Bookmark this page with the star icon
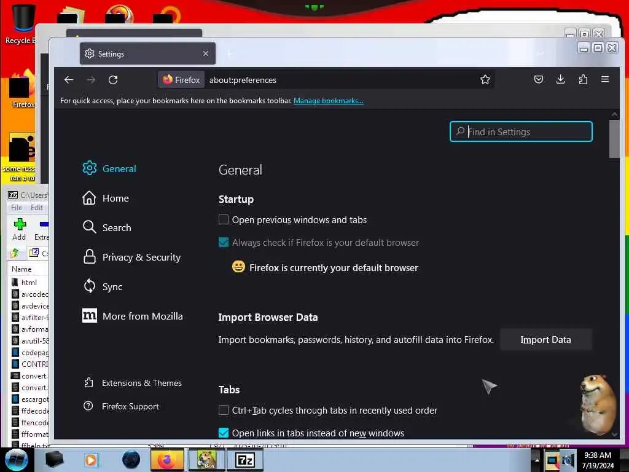Image resolution: width=629 pixels, height=472 pixels. coord(485,79)
